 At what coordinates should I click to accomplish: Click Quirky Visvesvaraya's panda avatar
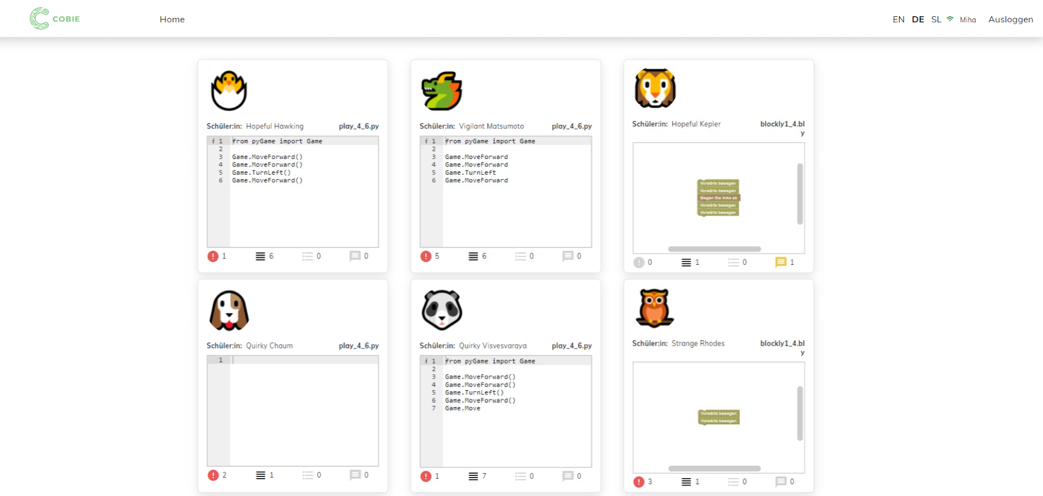tap(442, 310)
